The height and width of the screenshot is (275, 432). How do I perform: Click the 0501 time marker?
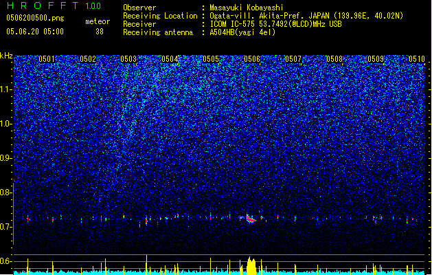pos(47,59)
